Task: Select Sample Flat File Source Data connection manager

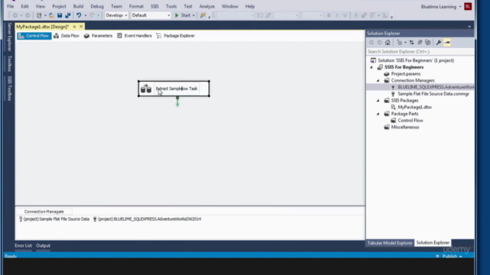Action: 54,219
